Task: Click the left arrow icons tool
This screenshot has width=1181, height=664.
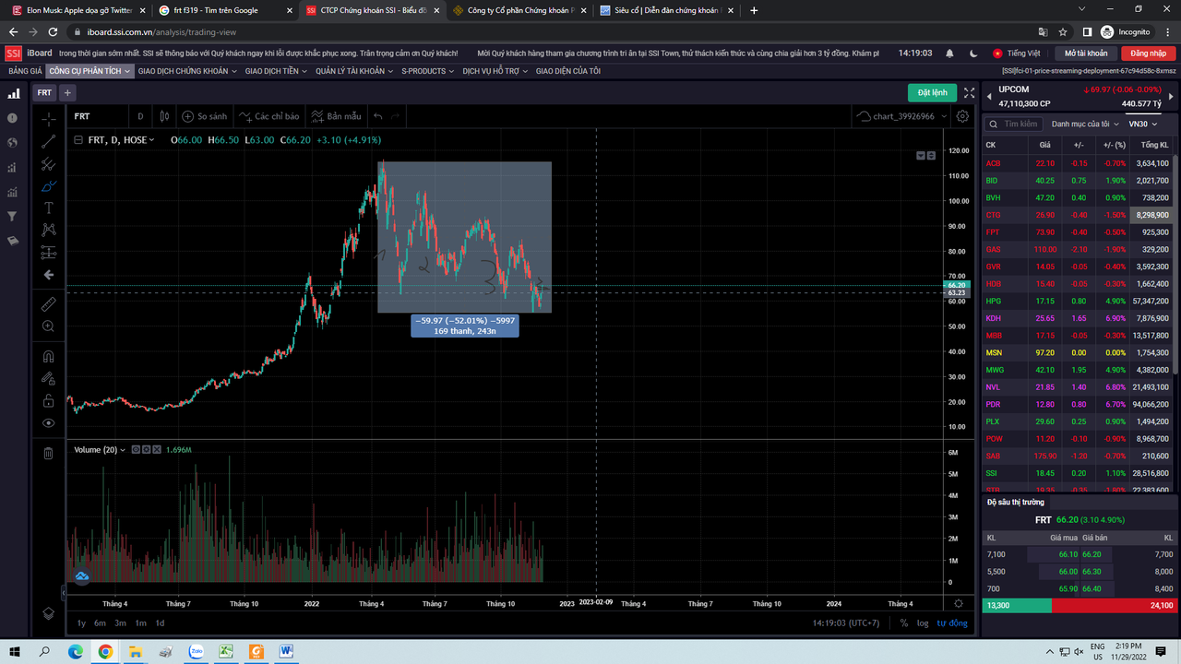Action: 48,275
